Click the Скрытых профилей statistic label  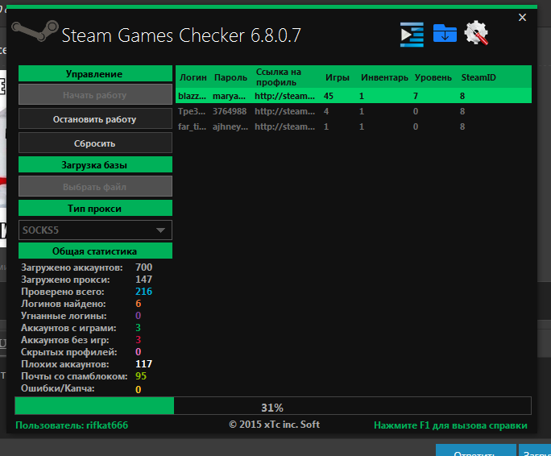pos(69,352)
